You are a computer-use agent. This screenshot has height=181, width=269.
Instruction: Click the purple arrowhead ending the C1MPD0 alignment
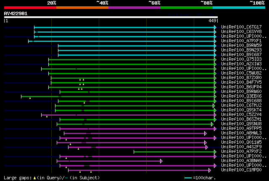pyautogui.click(x=210, y=171)
